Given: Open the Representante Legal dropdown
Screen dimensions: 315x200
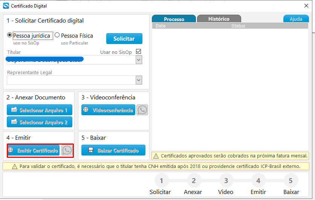Looking at the screenshot, I should click(138, 80).
